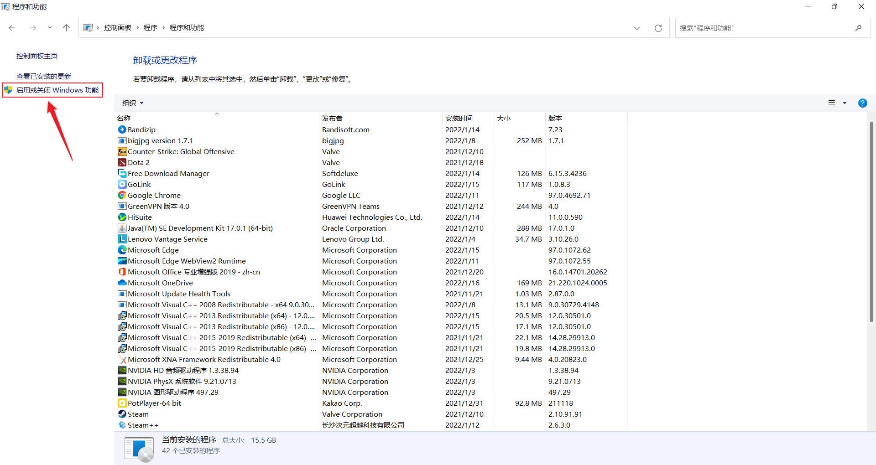This screenshot has height=465, width=876.
Task: Click the Windows features shield icon
Action: [8, 90]
